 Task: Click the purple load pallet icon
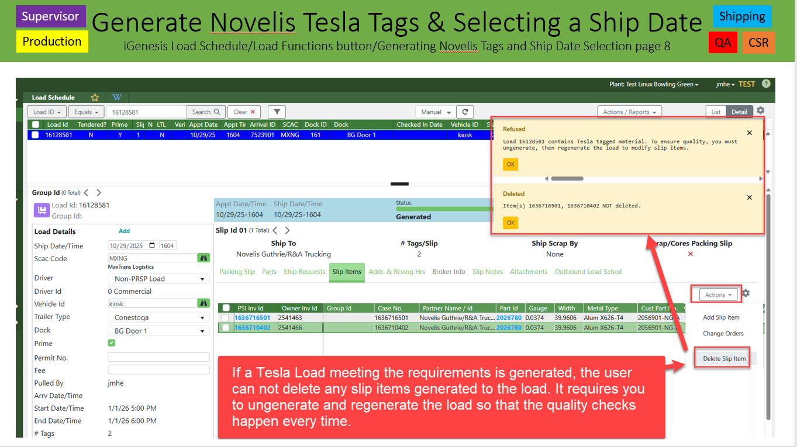42,210
